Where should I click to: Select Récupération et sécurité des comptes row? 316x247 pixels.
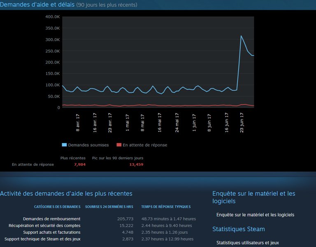(44, 226)
